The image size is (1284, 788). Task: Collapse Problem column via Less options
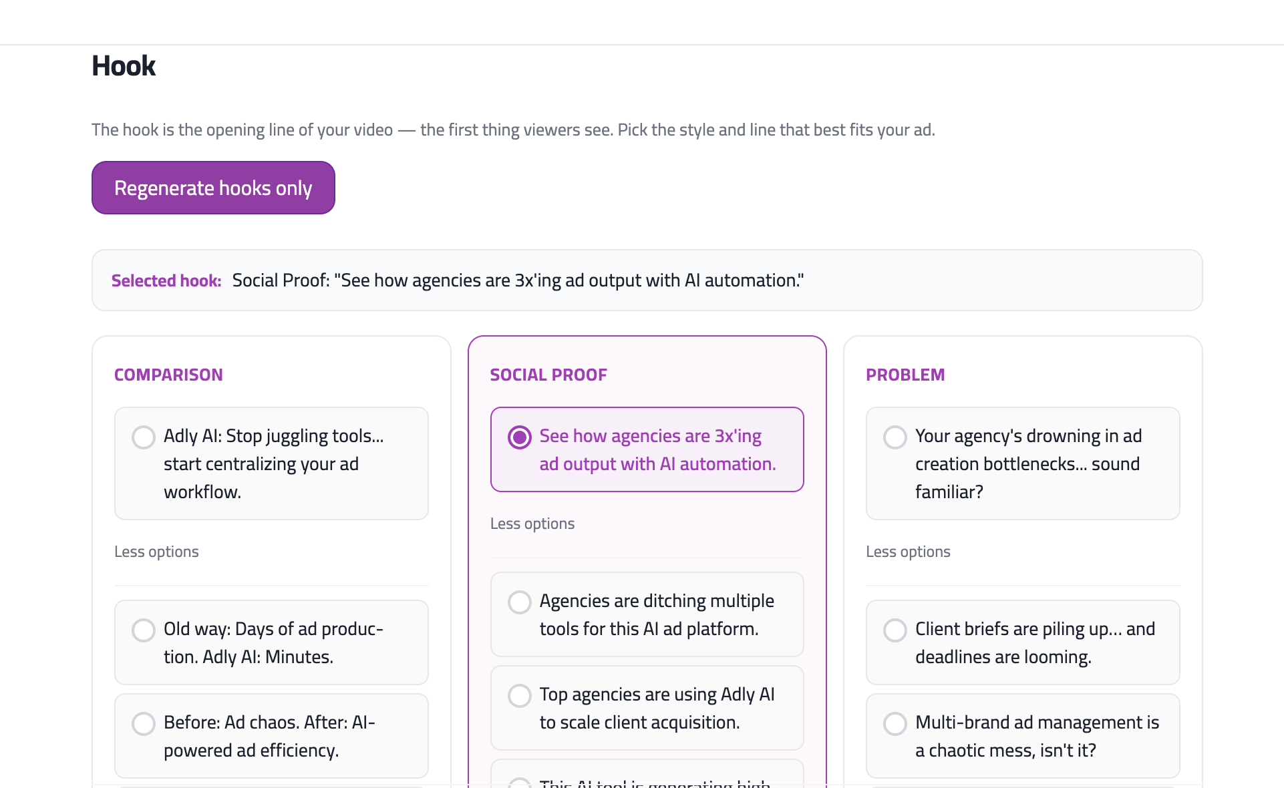(x=908, y=552)
